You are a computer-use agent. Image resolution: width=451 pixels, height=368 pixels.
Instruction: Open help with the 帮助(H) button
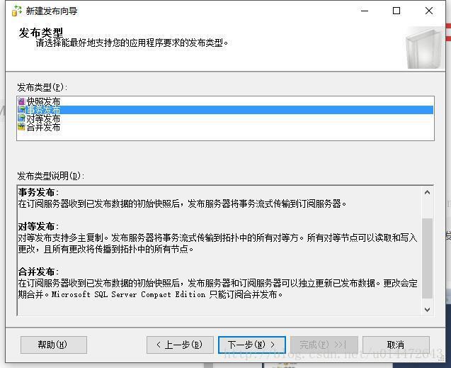point(54,345)
